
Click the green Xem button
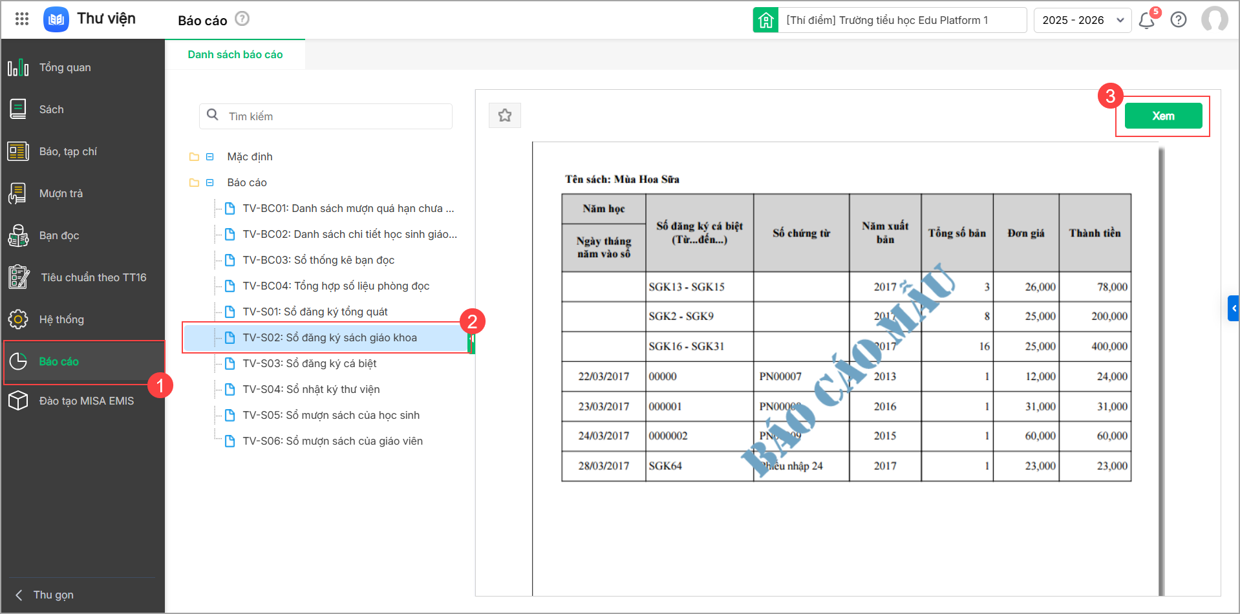tap(1163, 116)
